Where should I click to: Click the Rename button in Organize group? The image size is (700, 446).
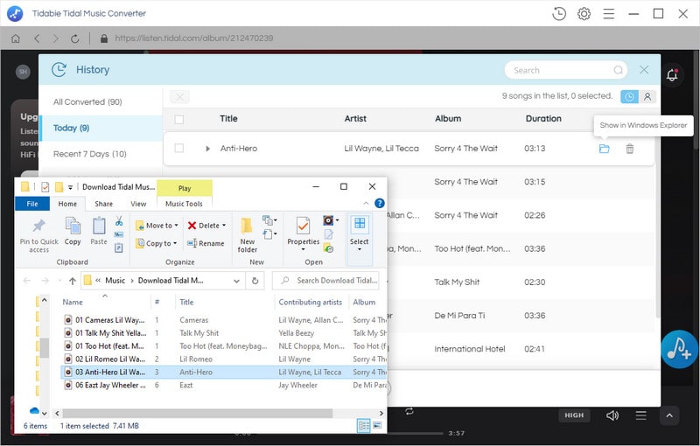tap(206, 244)
